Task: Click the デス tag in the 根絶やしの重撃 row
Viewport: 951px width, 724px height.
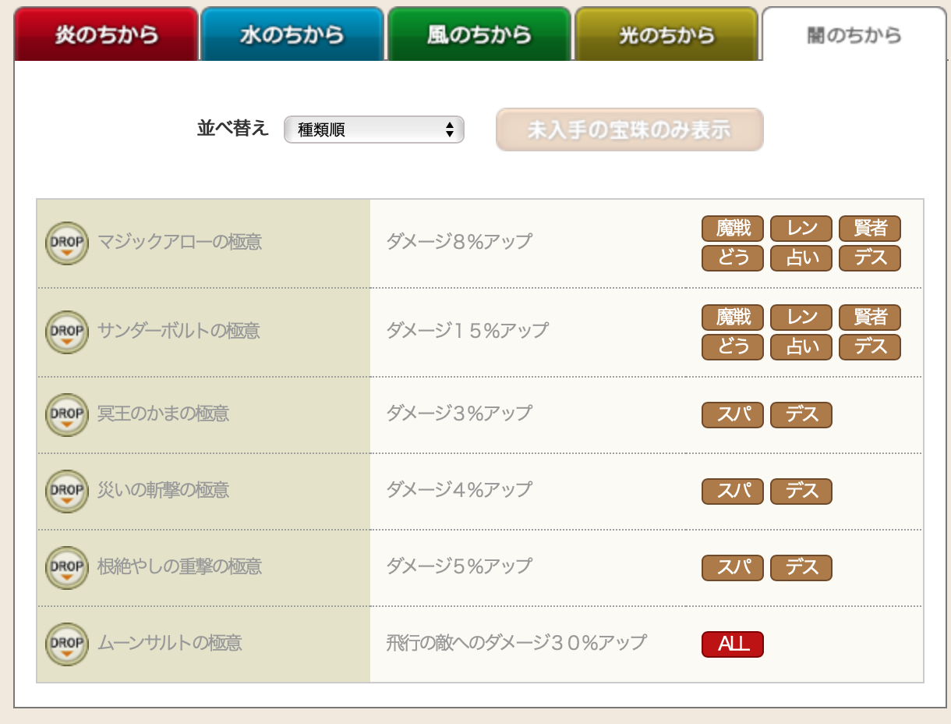Action: 801,568
